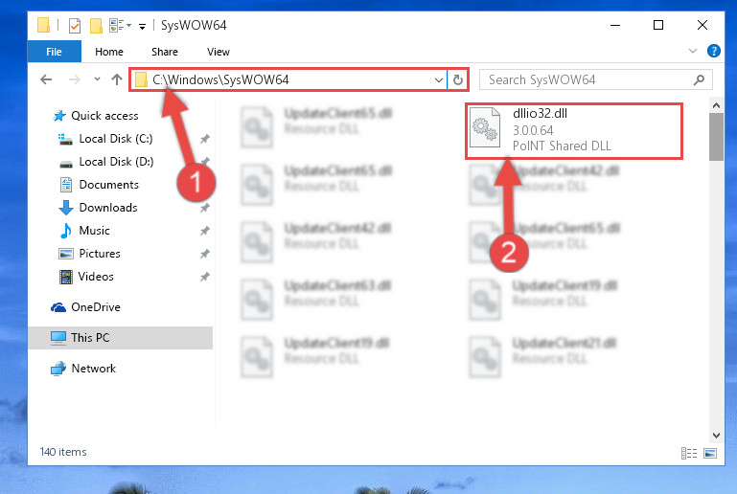Select the dllio32.dll file

pos(573,130)
